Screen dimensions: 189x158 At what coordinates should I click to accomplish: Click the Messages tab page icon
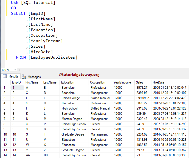pos(24,77)
